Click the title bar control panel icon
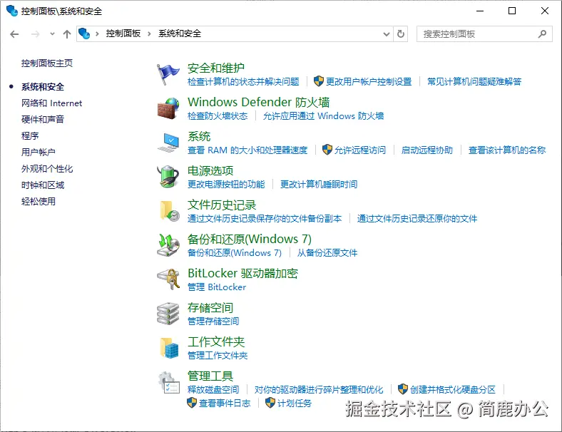Screen dimensions: 562x432 pos(12,11)
